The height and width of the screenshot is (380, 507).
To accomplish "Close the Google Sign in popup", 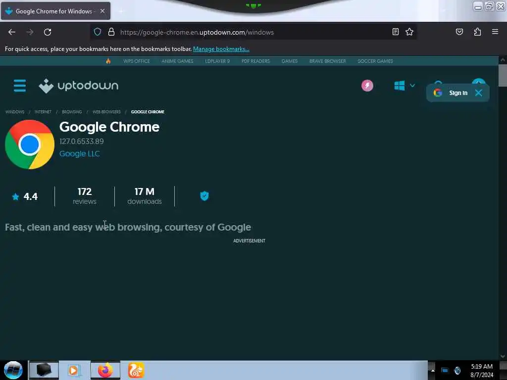I will tap(479, 93).
